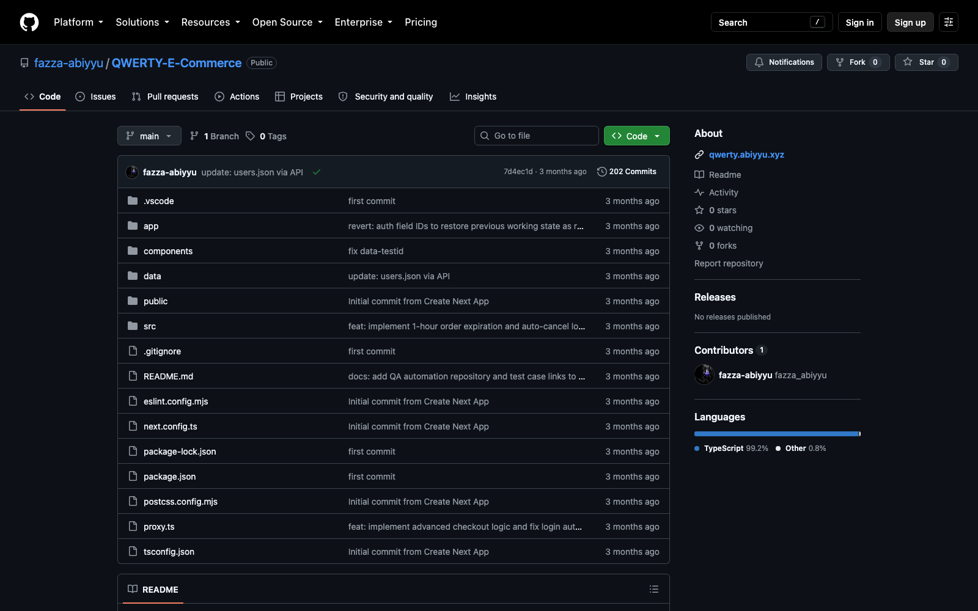
Task: Open the package-lock.json file
Action: pyautogui.click(x=180, y=452)
